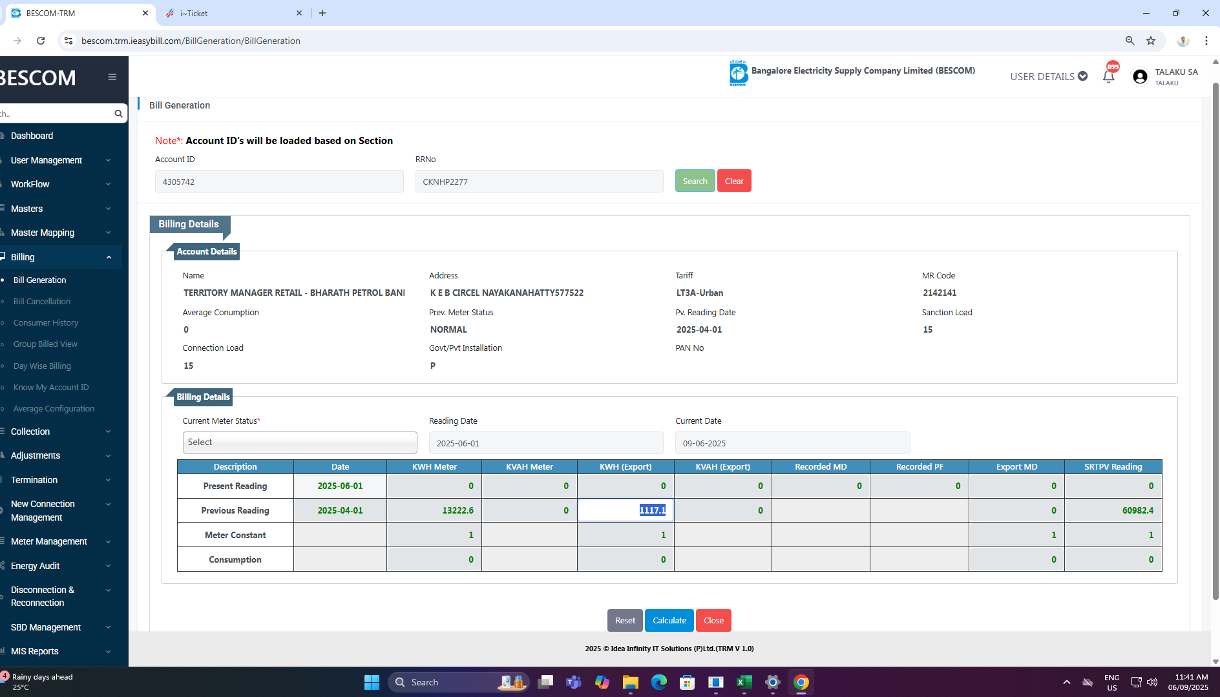Screen dimensions: 1220x697
Task: Click the RRNo input field
Action: point(539,182)
